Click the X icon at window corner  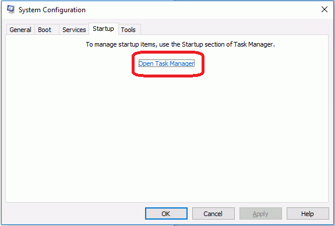click(325, 9)
